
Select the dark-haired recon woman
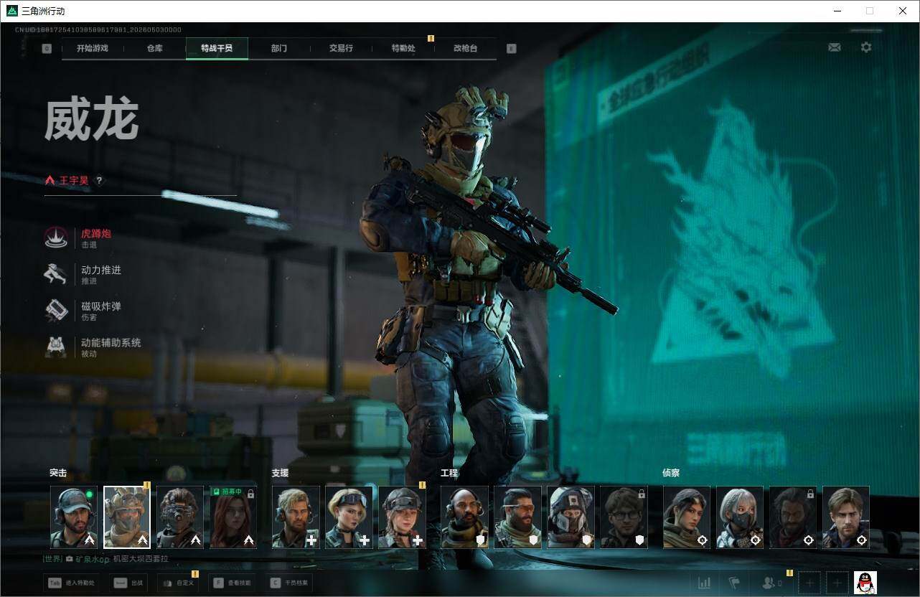pyautogui.click(x=687, y=517)
